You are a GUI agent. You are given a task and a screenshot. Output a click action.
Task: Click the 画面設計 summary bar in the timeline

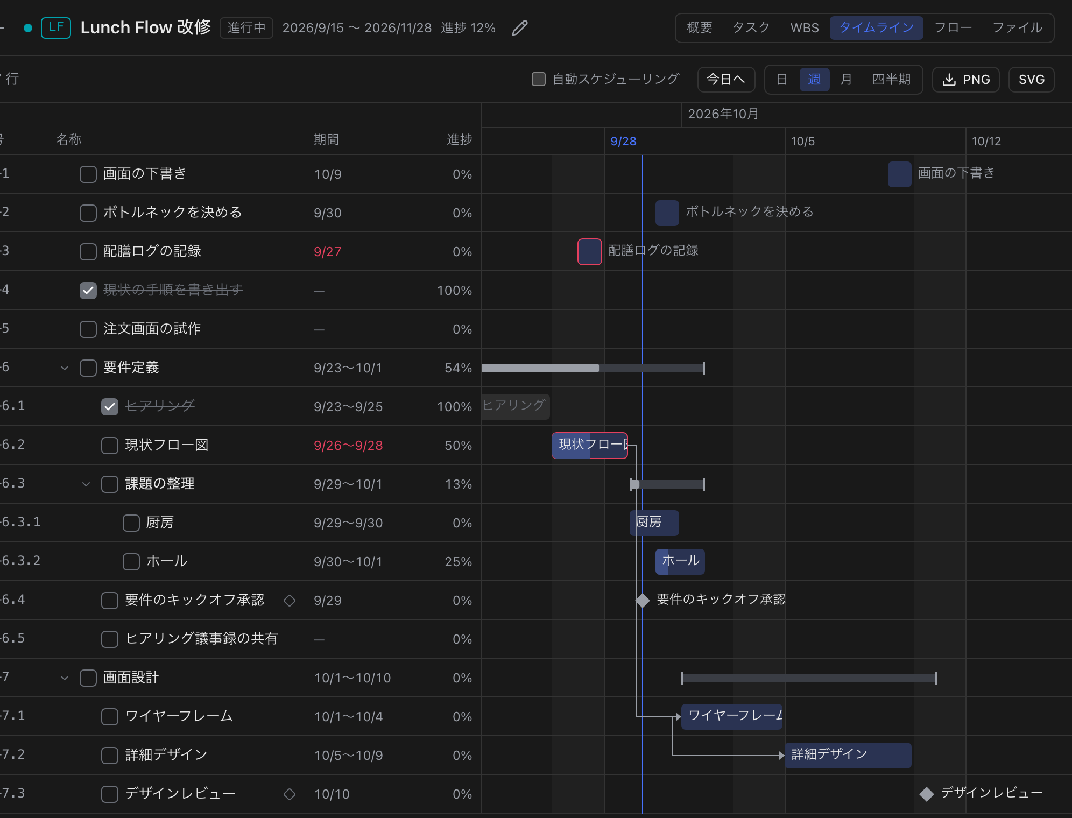[809, 678]
